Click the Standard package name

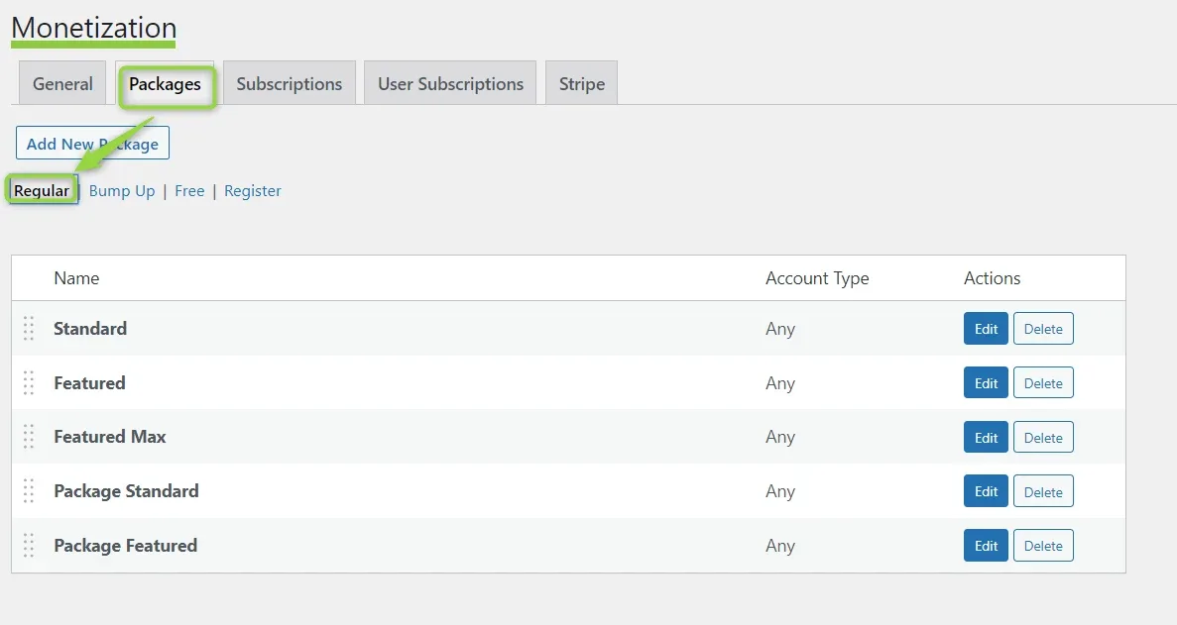[x=90, y=328]
